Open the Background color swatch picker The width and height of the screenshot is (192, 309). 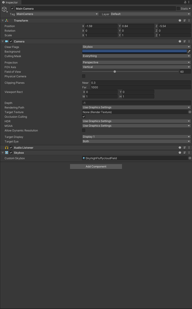point(135,51)
